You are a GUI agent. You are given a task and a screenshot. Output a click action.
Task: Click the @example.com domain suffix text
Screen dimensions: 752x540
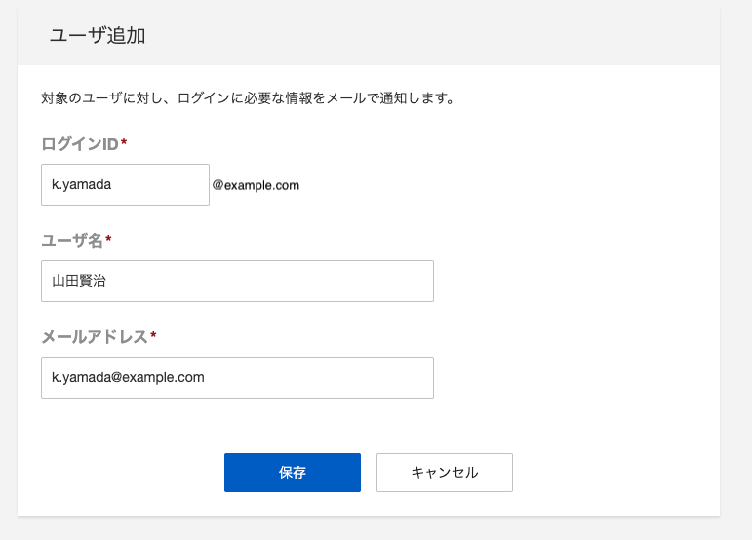(256, 185)
